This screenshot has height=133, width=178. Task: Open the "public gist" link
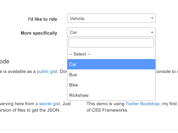tap(47, 71)
